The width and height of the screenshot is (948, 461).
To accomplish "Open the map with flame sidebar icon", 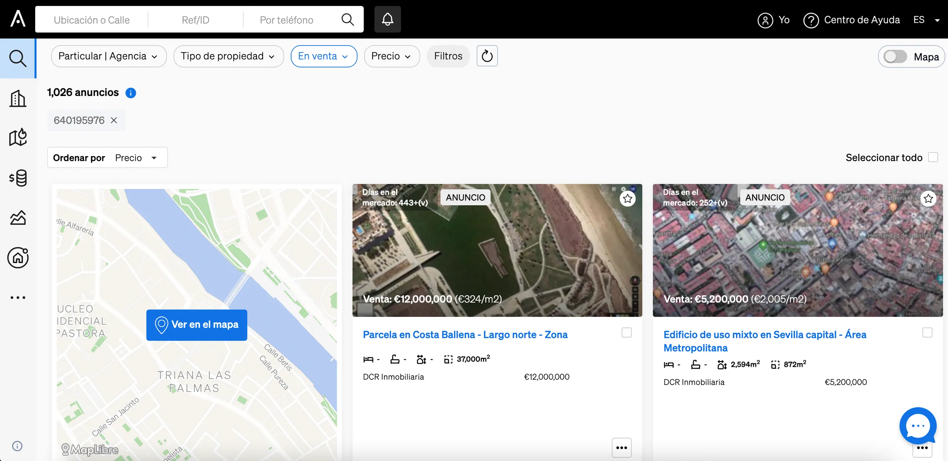I will click(18, 137).
